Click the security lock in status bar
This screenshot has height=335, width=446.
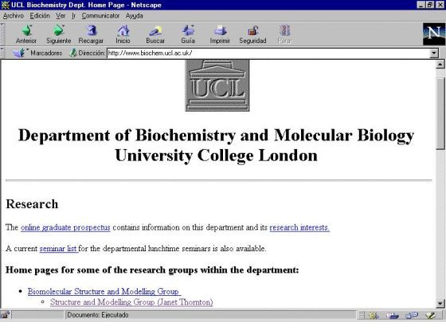point(5,315)
